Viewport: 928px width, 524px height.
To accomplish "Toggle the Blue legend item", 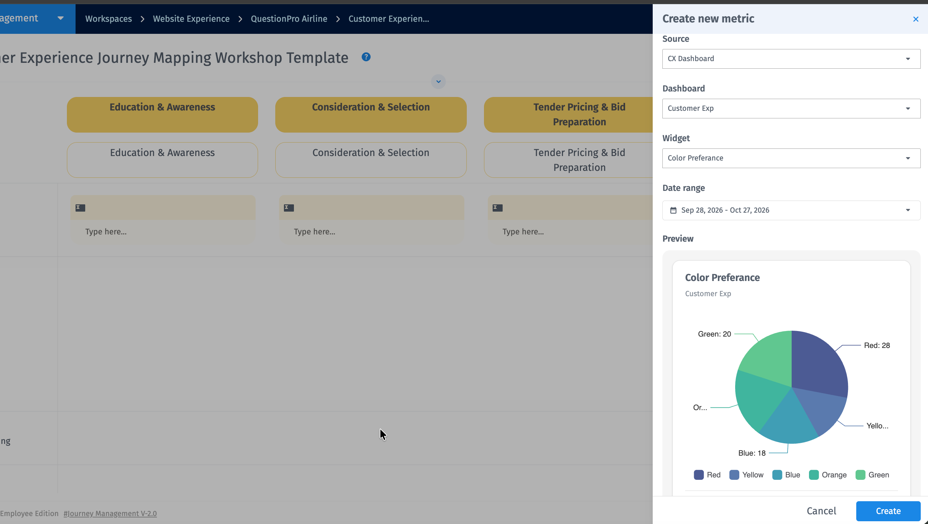I will [x=787, y=475].
